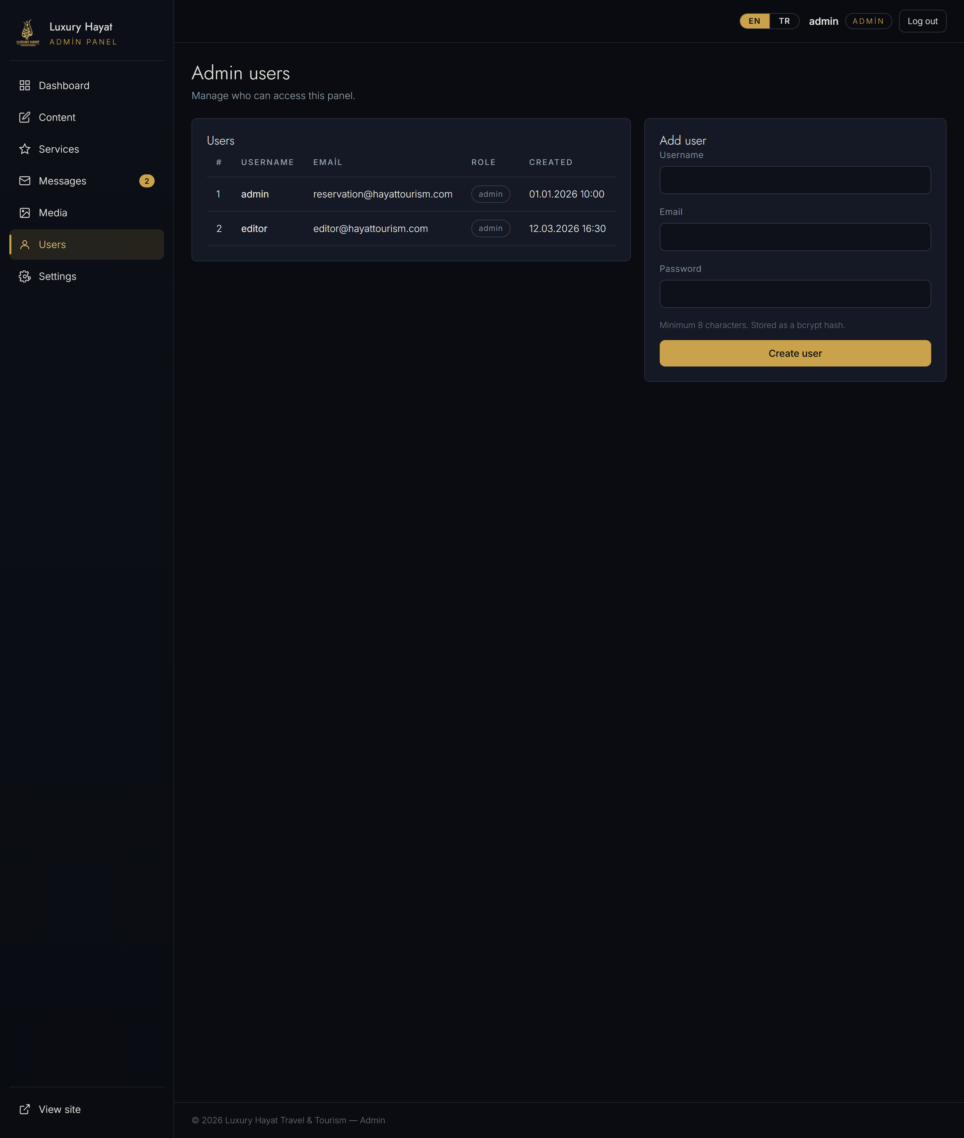Open the Messages section
The width and height of the screenshot is (964, 1138).
click(87, 181)
